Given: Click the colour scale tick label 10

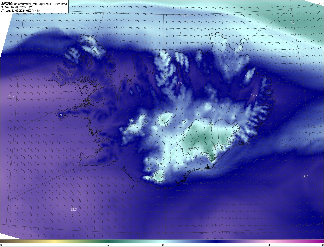Looking at the screenshot, I should pos(162,245).
